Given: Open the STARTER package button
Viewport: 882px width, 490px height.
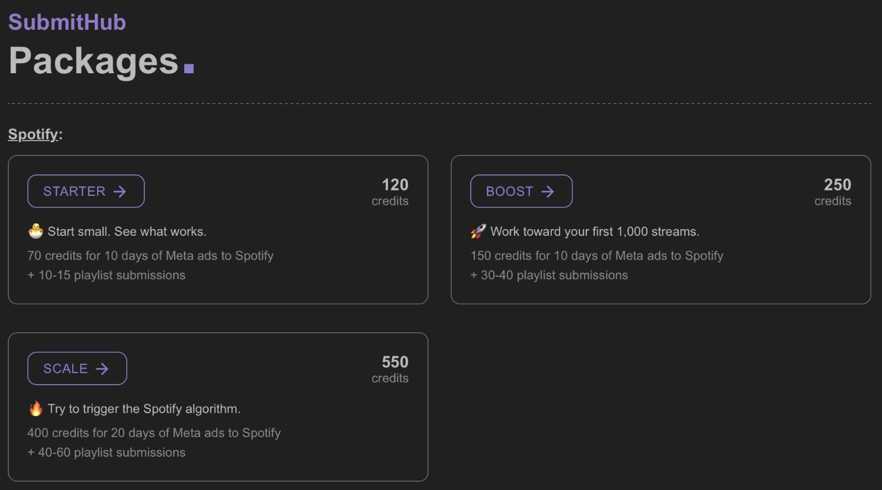Looking at the screenshot, I should 86,191.
